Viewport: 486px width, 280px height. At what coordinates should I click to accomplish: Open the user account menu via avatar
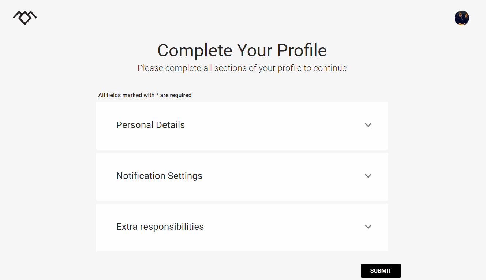coord(462,18)
